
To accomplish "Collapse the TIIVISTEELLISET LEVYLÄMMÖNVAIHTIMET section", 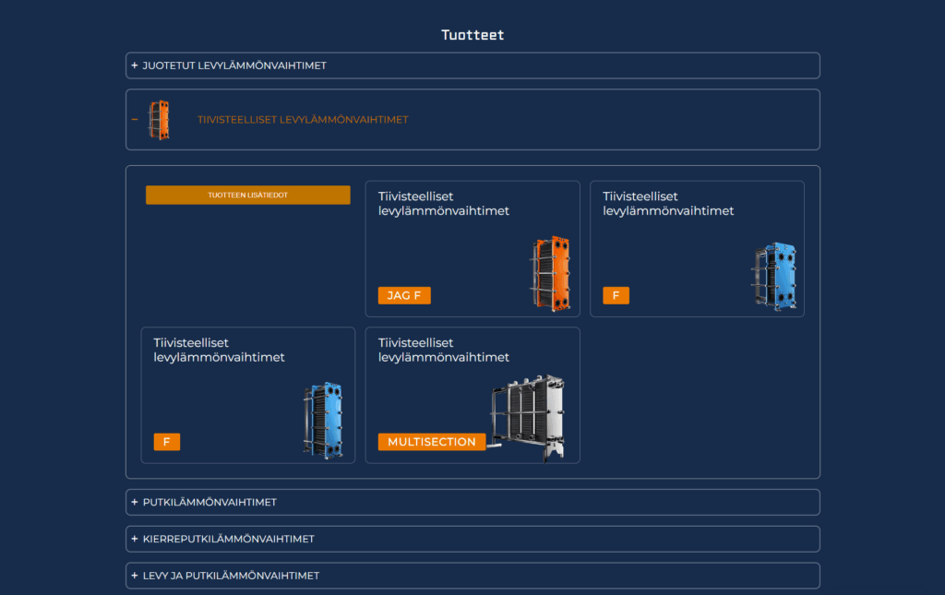I will [x=472, y=120].
